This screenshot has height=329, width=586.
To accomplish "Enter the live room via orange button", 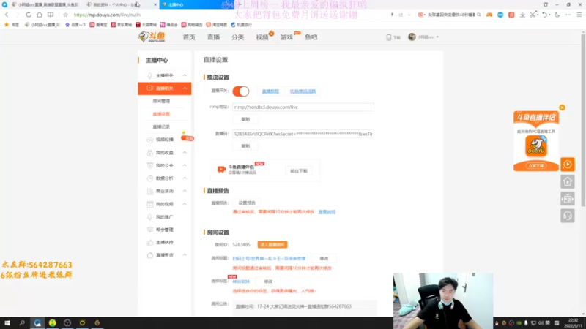I will pyautogui.click(x=272, y=245).
